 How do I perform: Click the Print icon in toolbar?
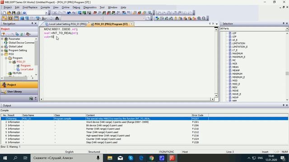19,13
